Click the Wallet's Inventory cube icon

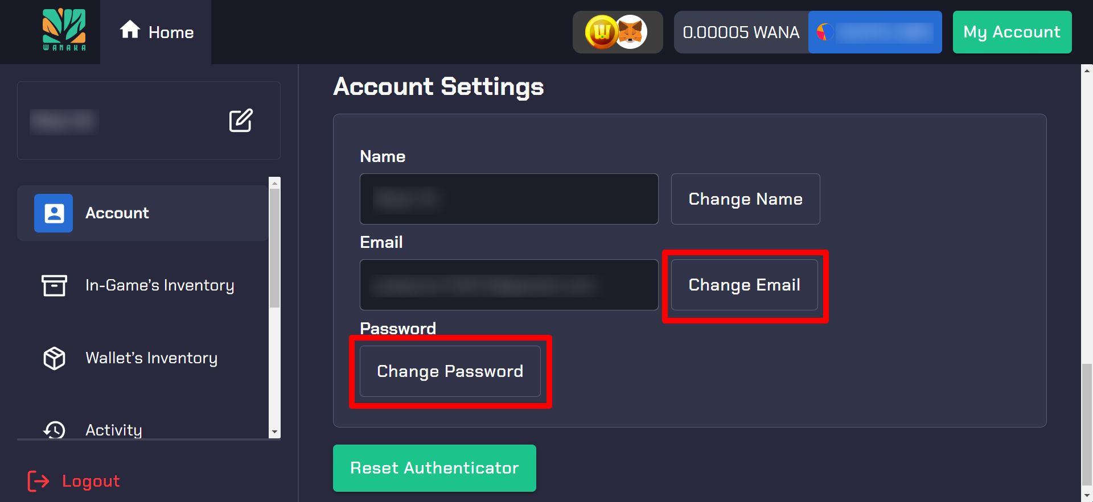[x=54, y=358]
